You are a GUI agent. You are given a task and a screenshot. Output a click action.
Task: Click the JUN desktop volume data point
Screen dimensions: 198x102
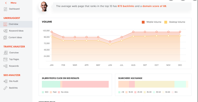[110, 44]
